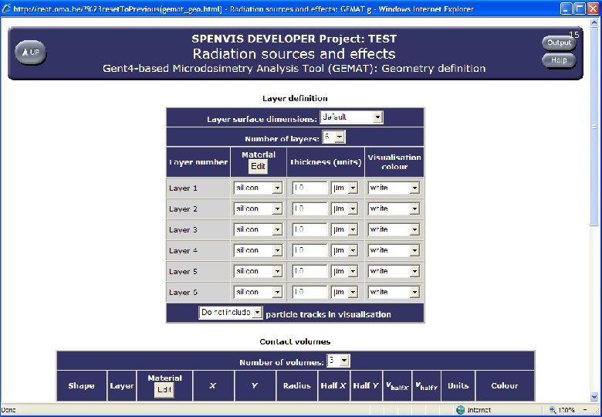
Task: Click 'Done' status bar text
Action: click(x=8, y=410)
